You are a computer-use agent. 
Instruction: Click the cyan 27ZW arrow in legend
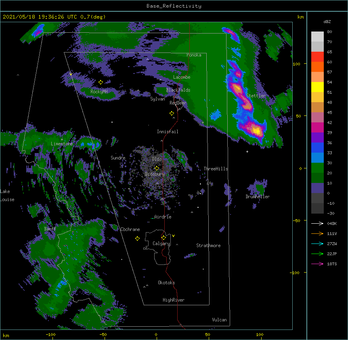coord(317,243)
